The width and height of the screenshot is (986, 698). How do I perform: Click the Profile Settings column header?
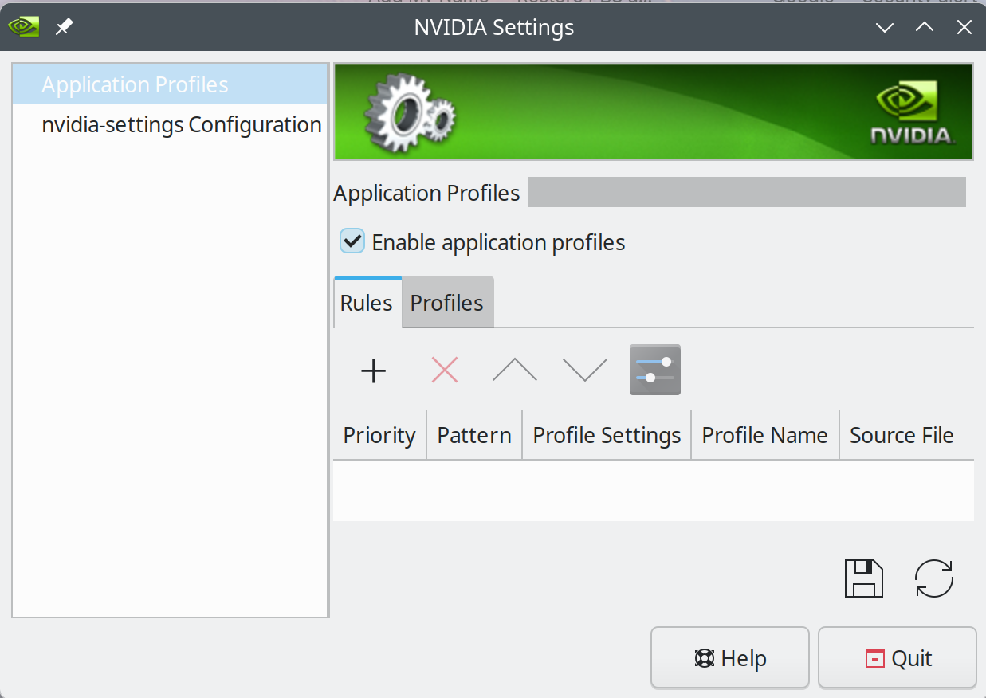(607, 435)
